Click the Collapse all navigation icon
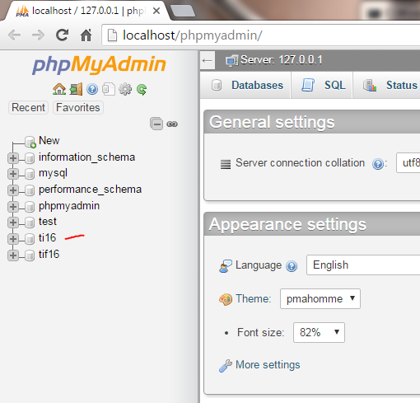420x403 pixels. click(x=156, y=124)
